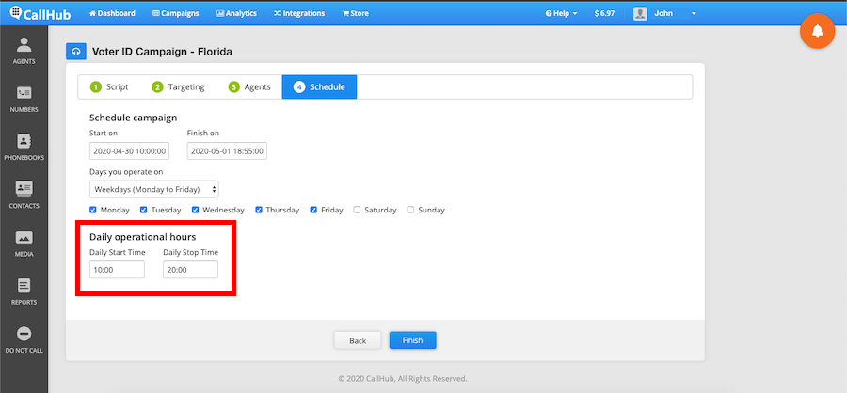The width and height of the screenshot is (847, 393).
Task: Uncheck the Friday checkbox
Action: (x=313, y=210)
